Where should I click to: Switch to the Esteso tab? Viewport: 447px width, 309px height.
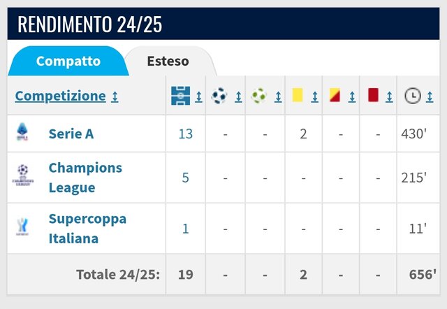coord(168,61)
